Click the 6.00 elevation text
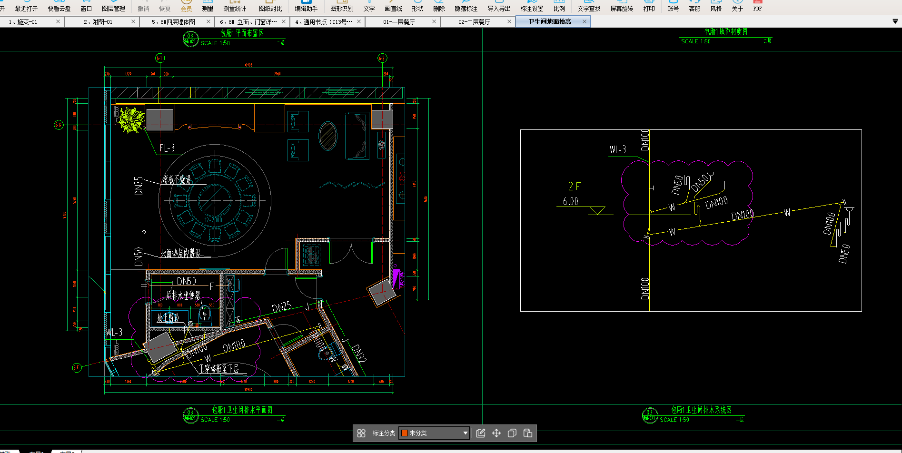The width and height of the screenshot is (902, 453). [x=570, y=201]
